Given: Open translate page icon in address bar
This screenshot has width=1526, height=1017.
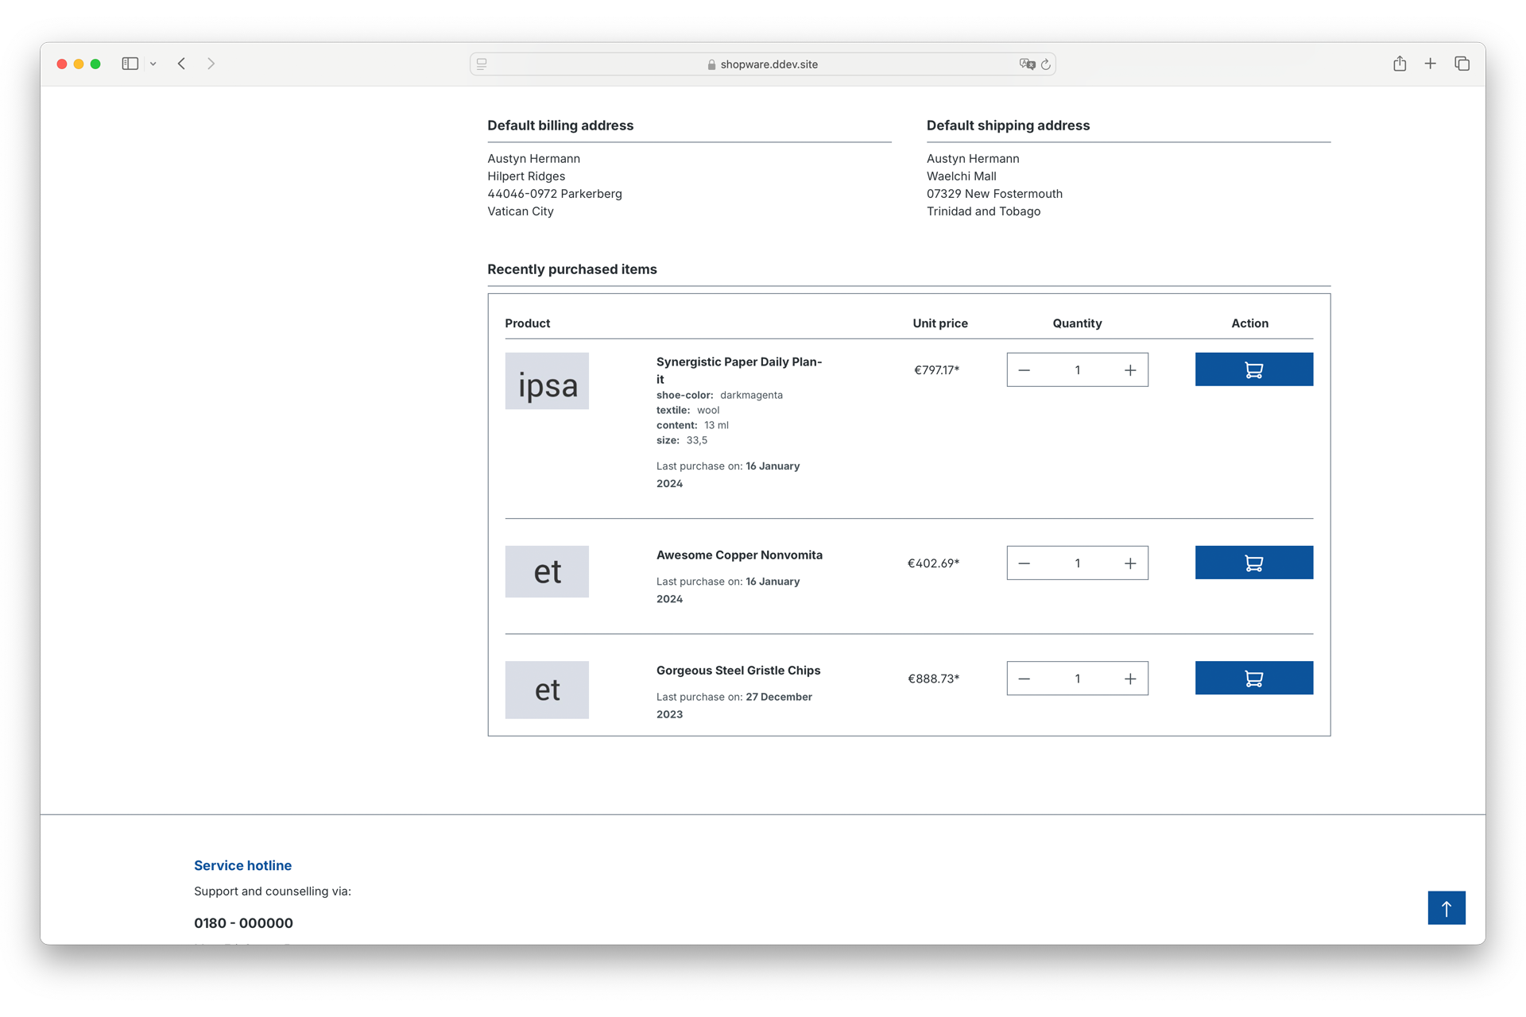Looking at the screenshot, I should [1027, 64].
